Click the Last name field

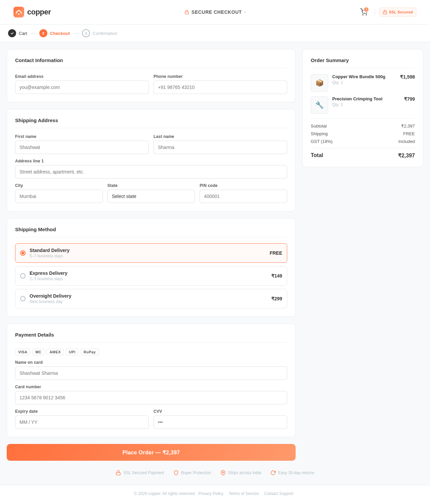220,147
